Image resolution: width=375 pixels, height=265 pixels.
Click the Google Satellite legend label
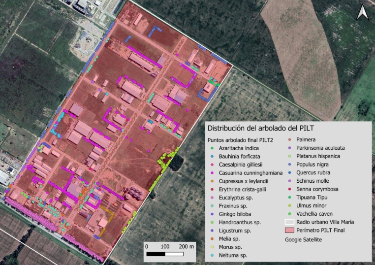point(306,239)
